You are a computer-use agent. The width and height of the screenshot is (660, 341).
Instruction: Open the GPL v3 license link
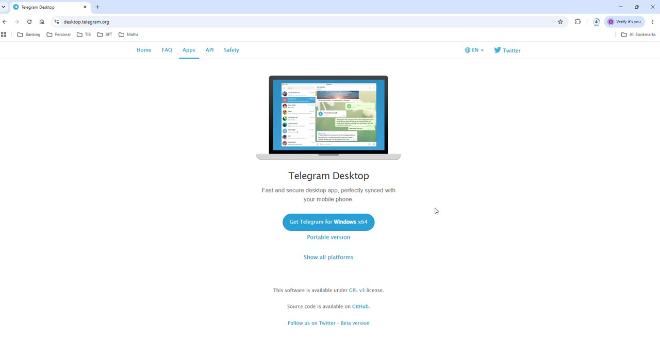click(357, 290)
